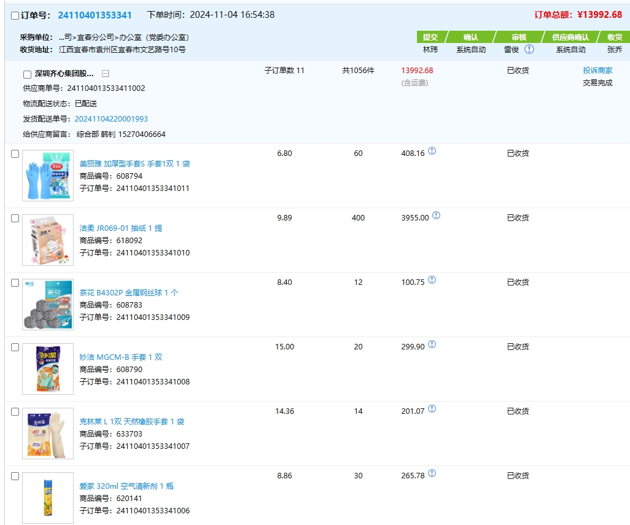Open product link 茶花 B4302P 金属钢丝球
Viewport: 630px width, 525px height.
(x=128, y=293)
